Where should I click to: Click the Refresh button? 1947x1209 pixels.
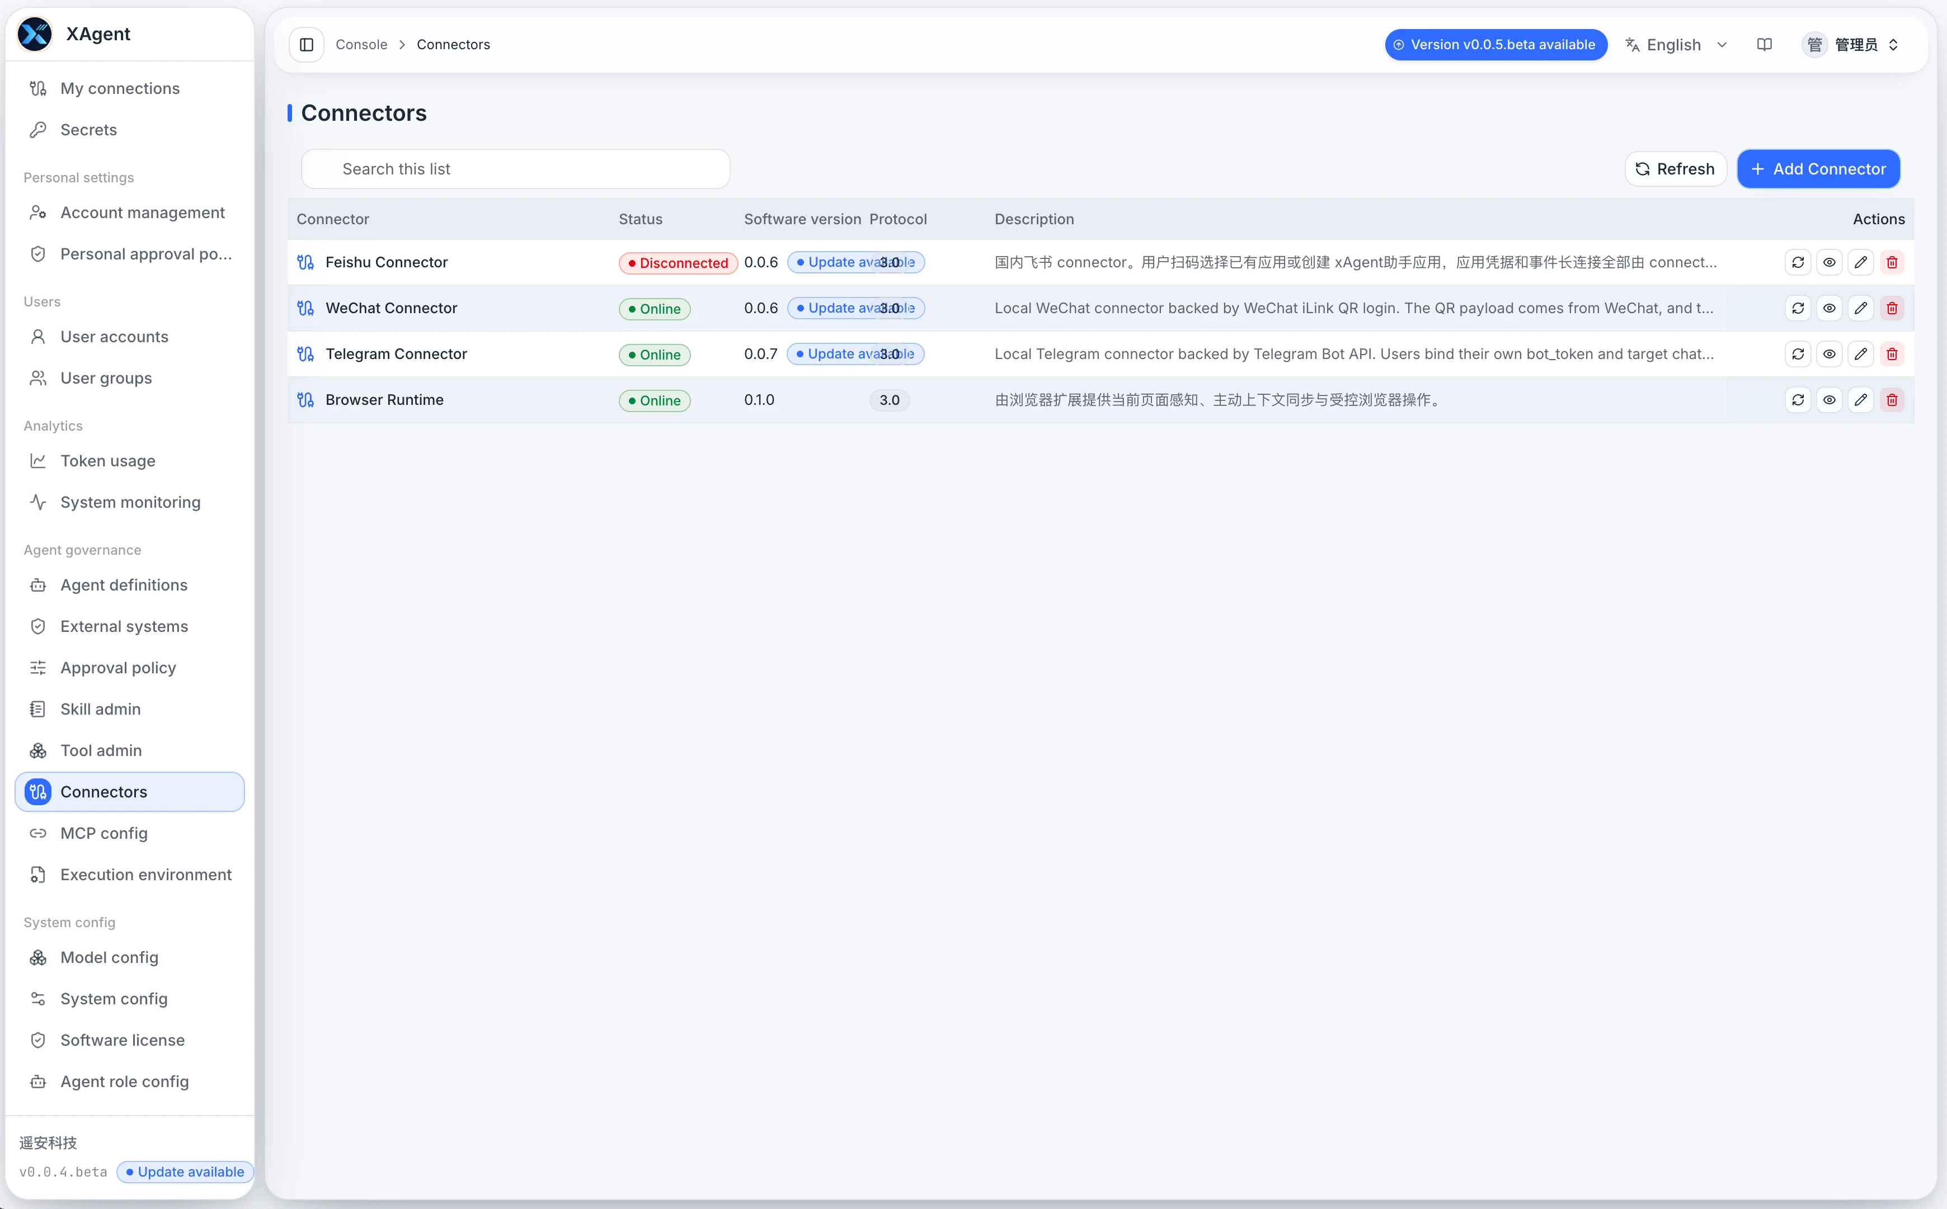click(x=1675, y=169)
